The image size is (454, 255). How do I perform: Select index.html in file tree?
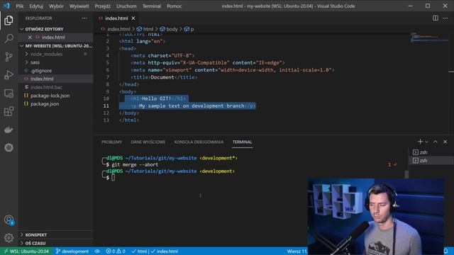coord(42,79)
